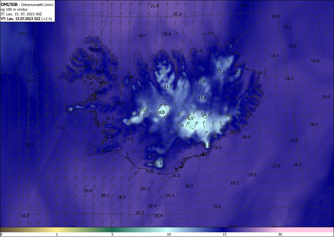Click the legend label "30"

pyautogui.click(x=280, y=234)
